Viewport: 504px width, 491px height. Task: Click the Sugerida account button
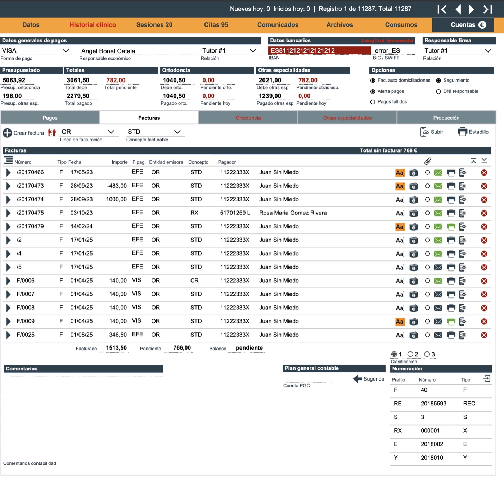coord(369,379)
